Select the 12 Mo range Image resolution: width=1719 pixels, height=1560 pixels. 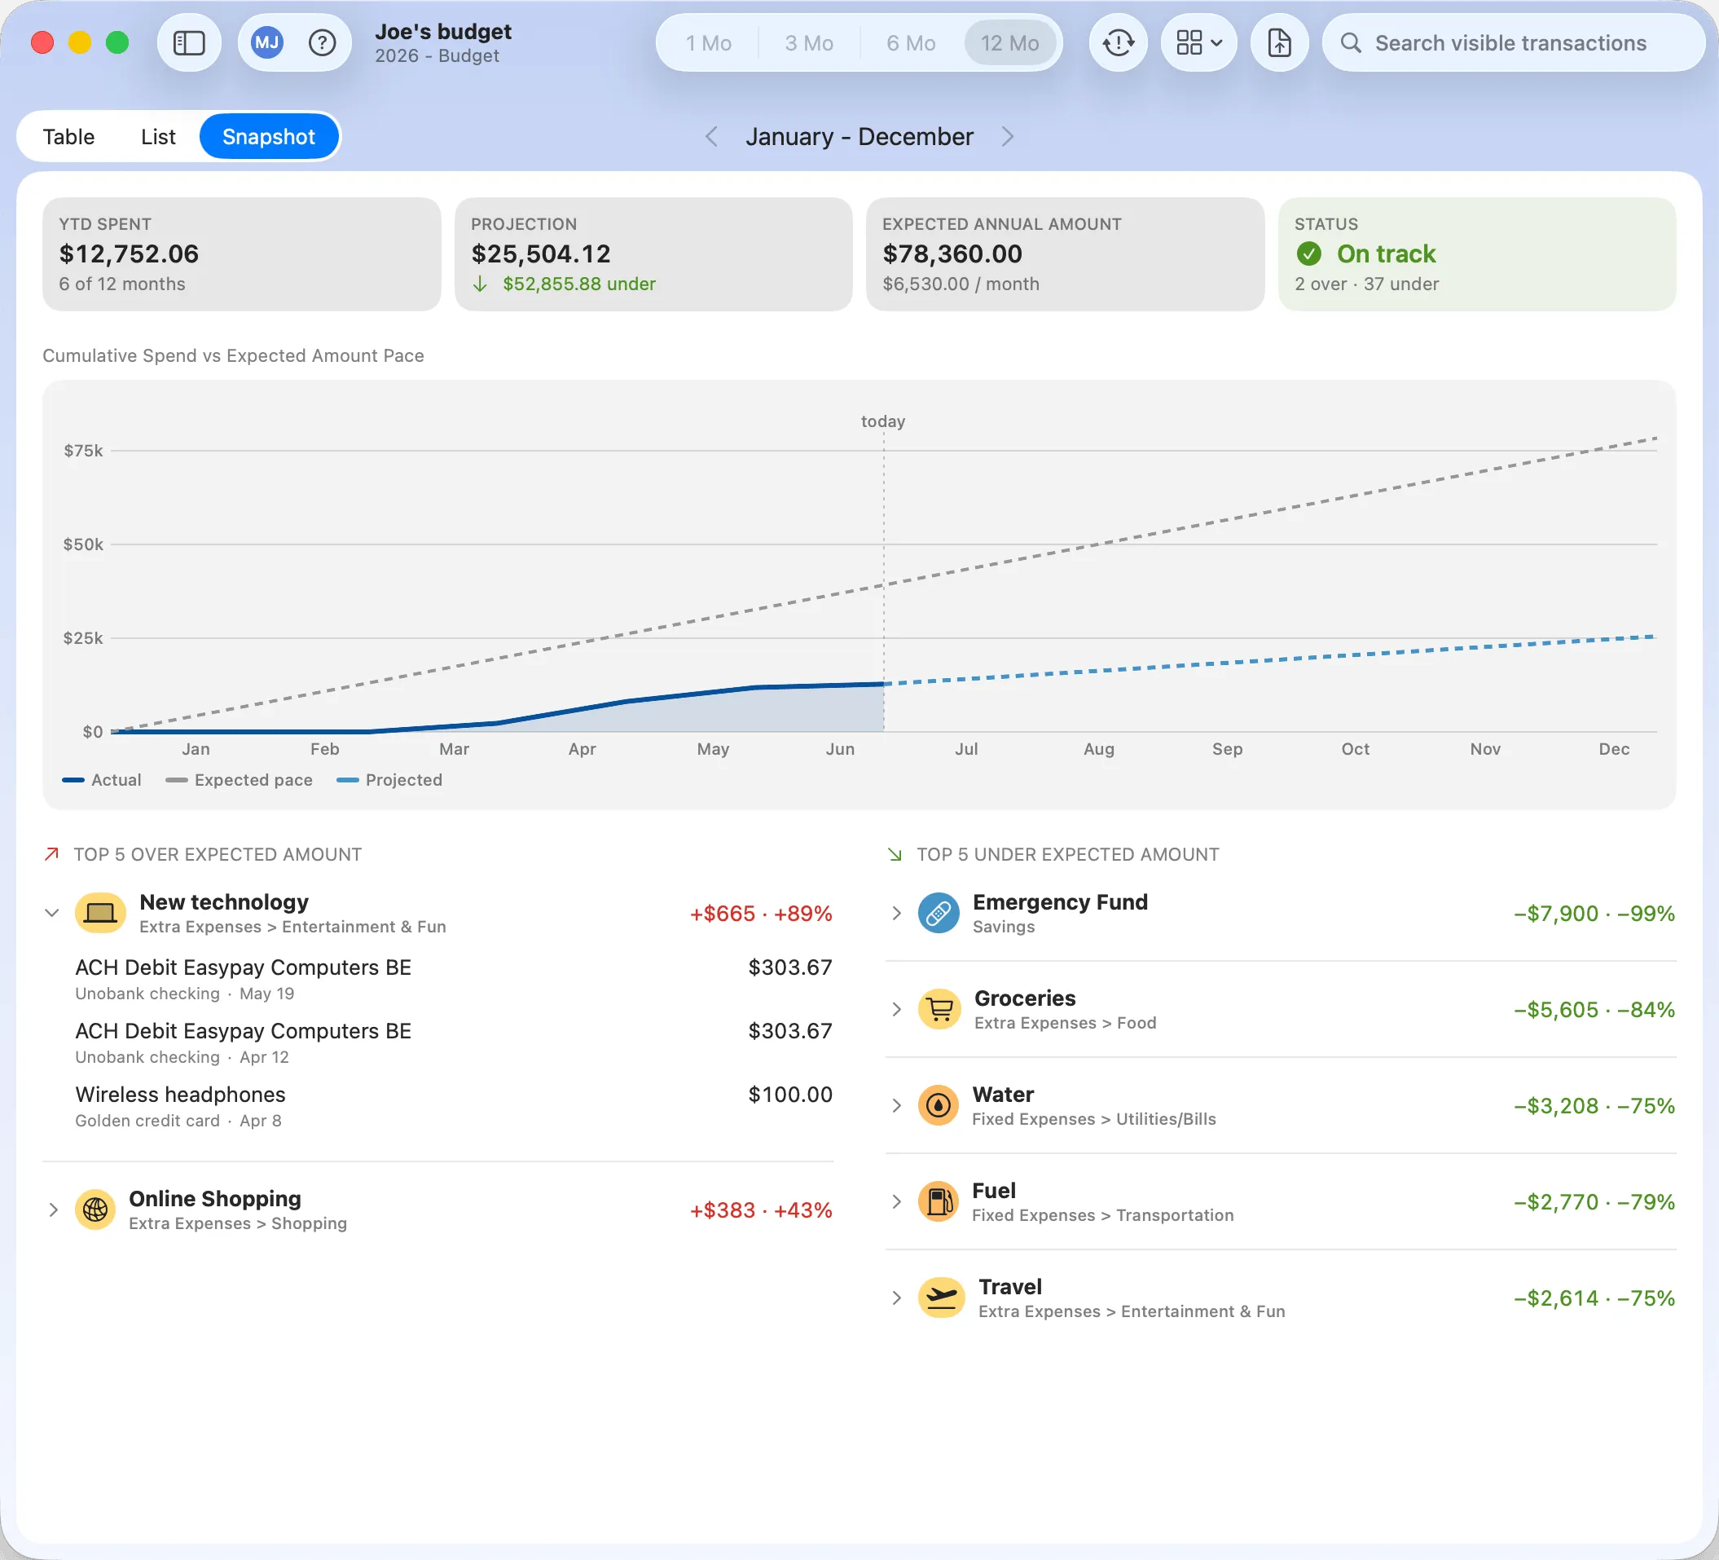point(1009,42)
